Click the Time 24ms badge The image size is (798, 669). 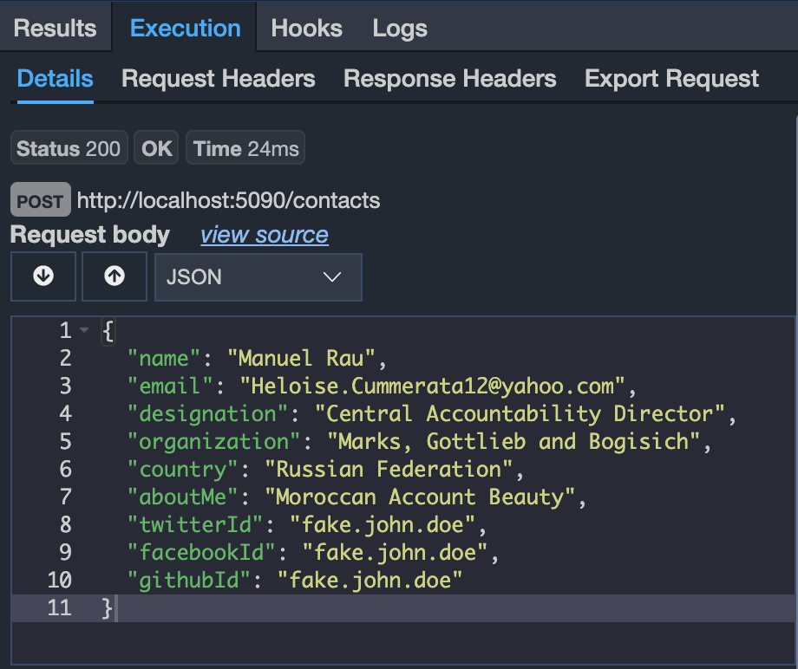coord(245,148)
